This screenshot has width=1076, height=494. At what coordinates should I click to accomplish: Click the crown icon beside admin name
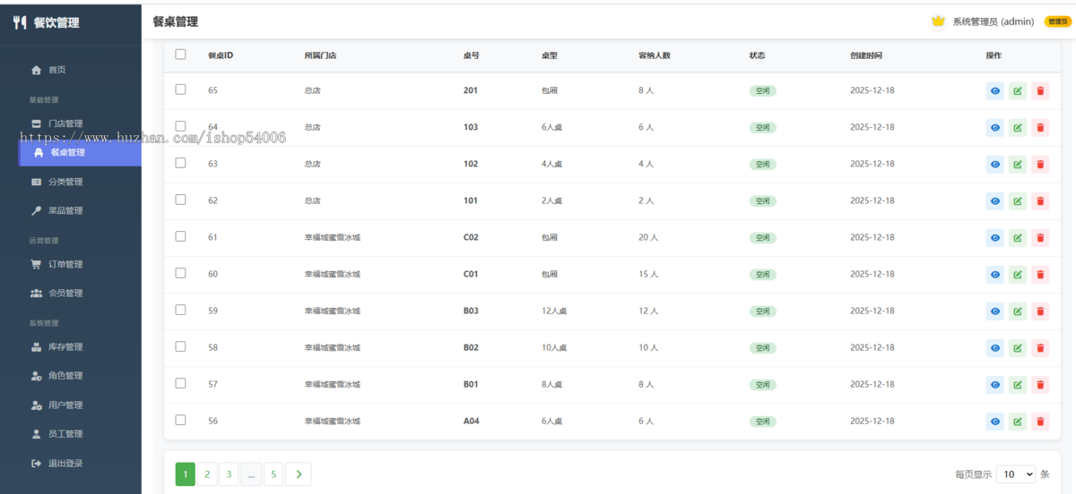pos(939,21)
